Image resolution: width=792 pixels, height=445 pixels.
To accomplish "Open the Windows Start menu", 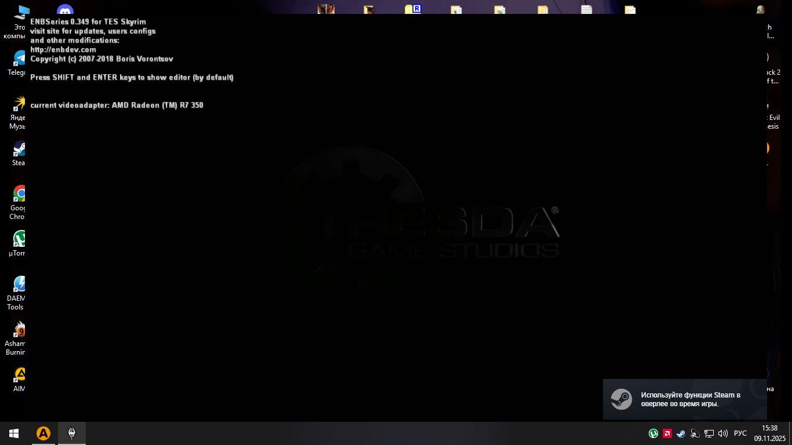I will coord(14,433).
